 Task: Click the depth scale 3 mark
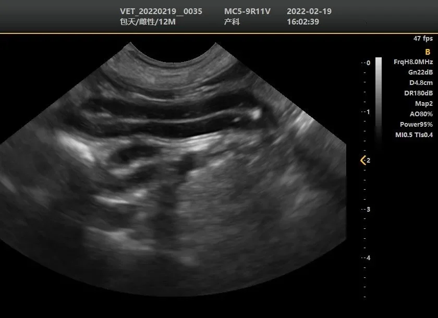[x=366, y=209]
